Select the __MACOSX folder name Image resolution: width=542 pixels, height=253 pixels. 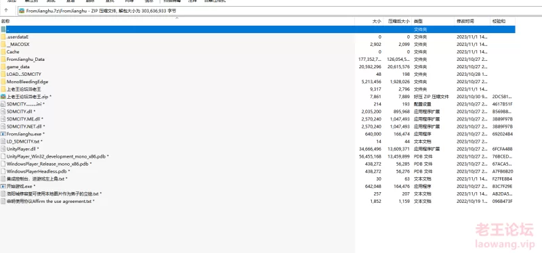18,44
